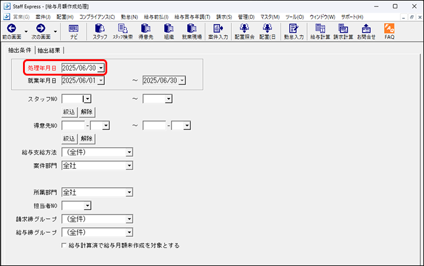Open the 勤怠(N) menu
The image size is (424, 266).
(129, 17)
